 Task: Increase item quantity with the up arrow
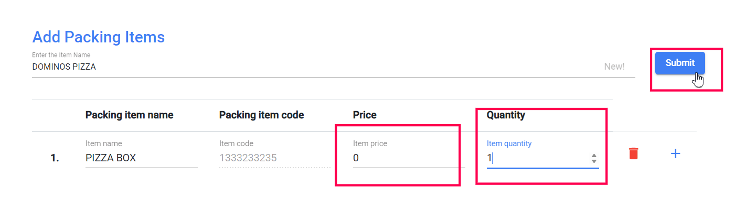tap(594, 155)
